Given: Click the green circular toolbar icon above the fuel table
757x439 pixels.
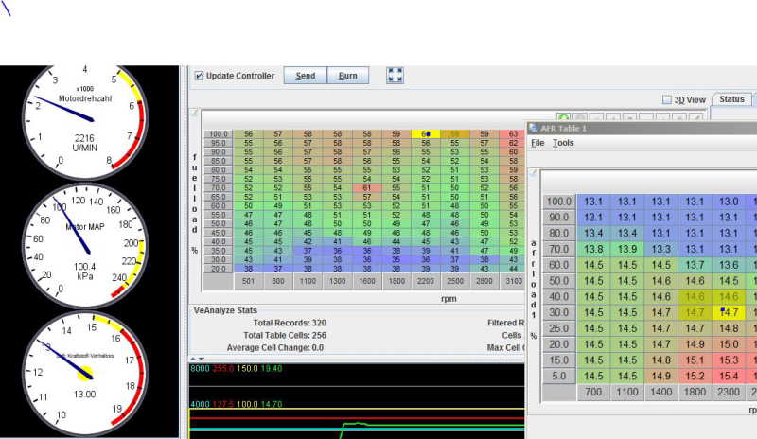Looking at the screenshot, I should [564, 117].
